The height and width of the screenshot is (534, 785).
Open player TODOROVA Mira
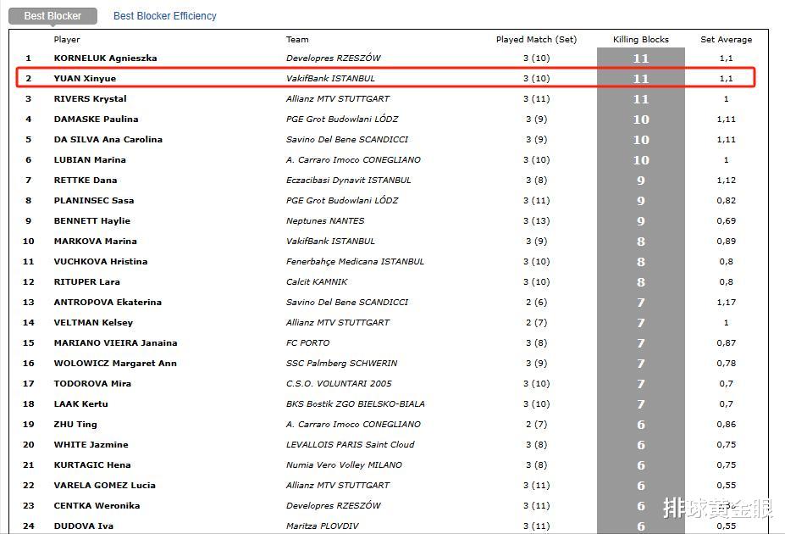tap(92, 384)
